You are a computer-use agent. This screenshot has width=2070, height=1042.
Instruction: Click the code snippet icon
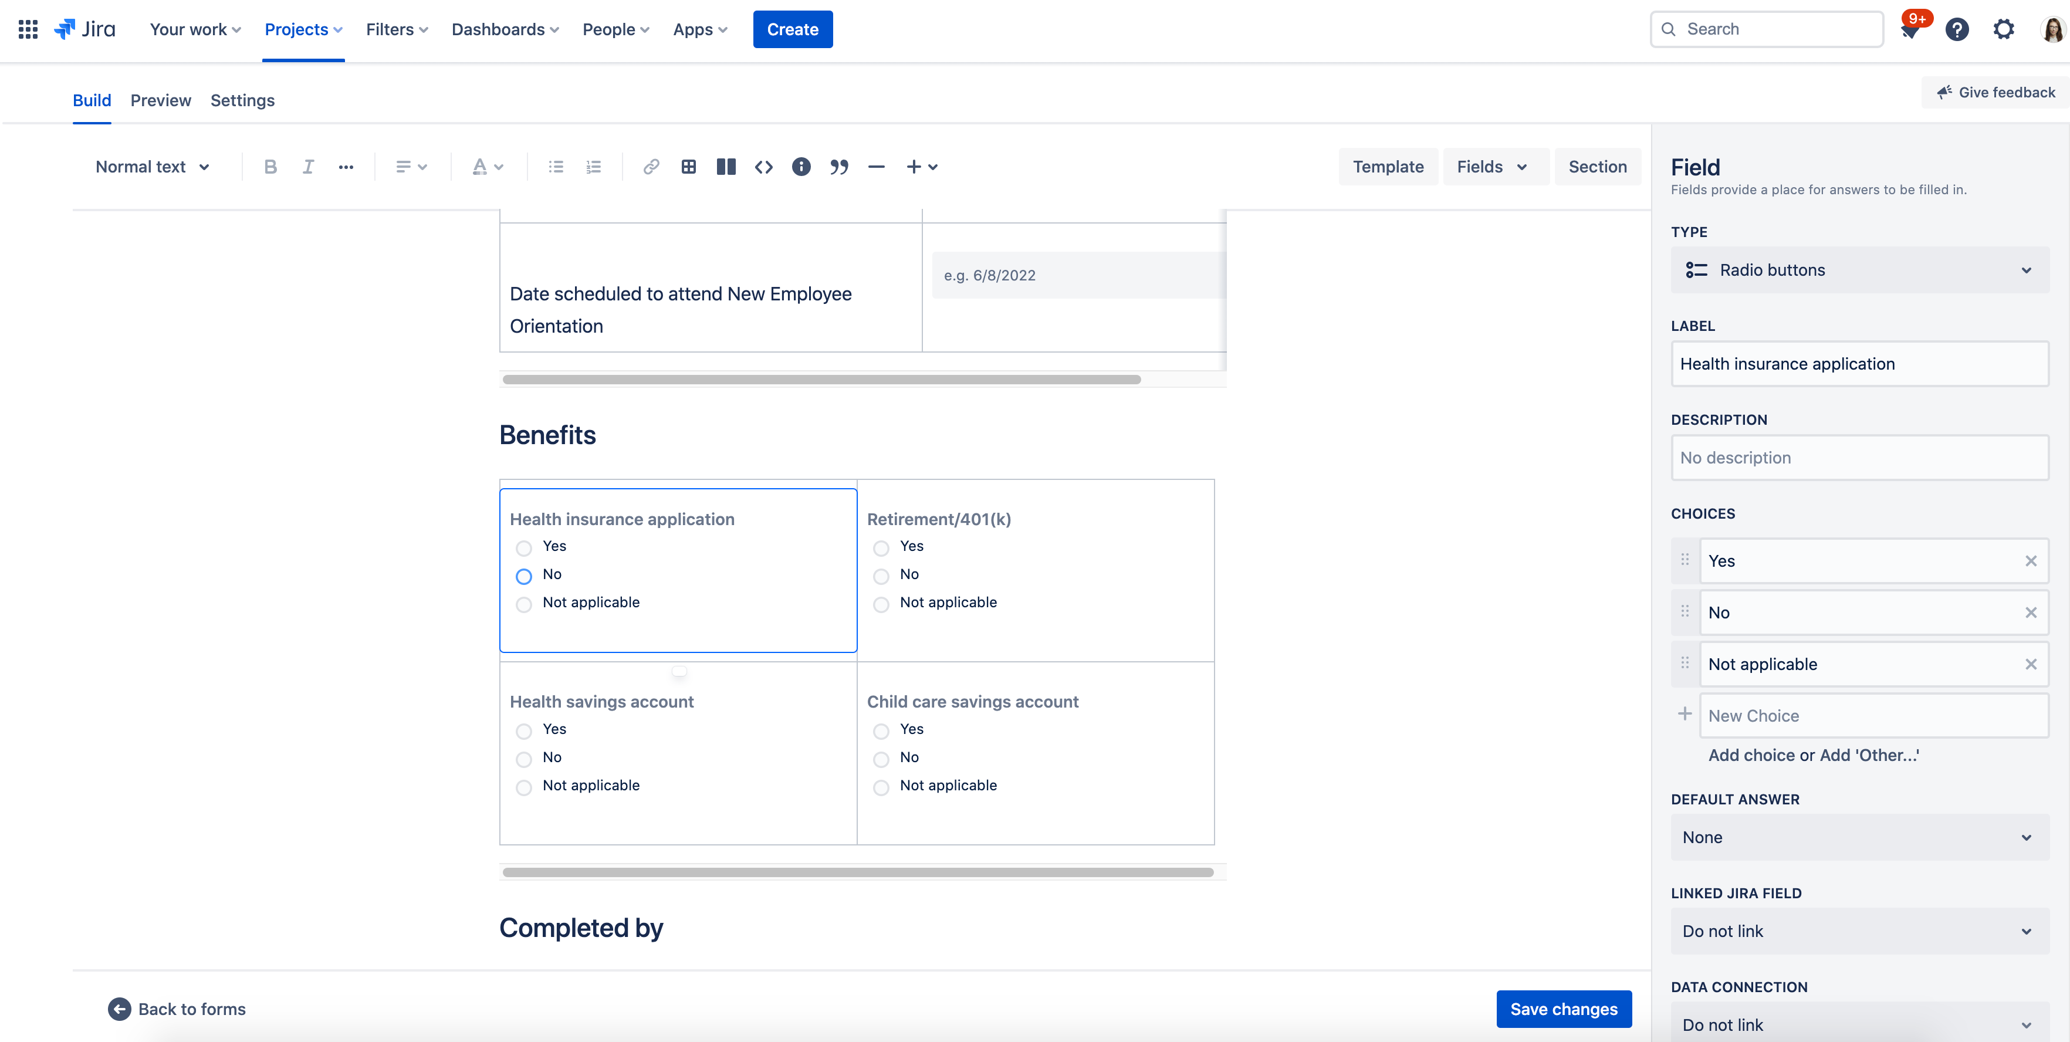pyautogui.click(x=763, y=166)
